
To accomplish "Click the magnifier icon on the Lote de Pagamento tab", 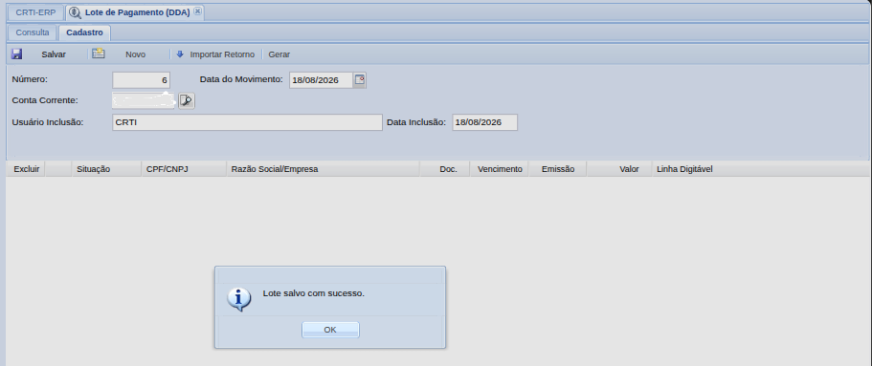I will pos(75,12).
